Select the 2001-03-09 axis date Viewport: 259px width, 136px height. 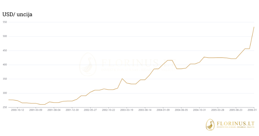click(x=36, y=110)
